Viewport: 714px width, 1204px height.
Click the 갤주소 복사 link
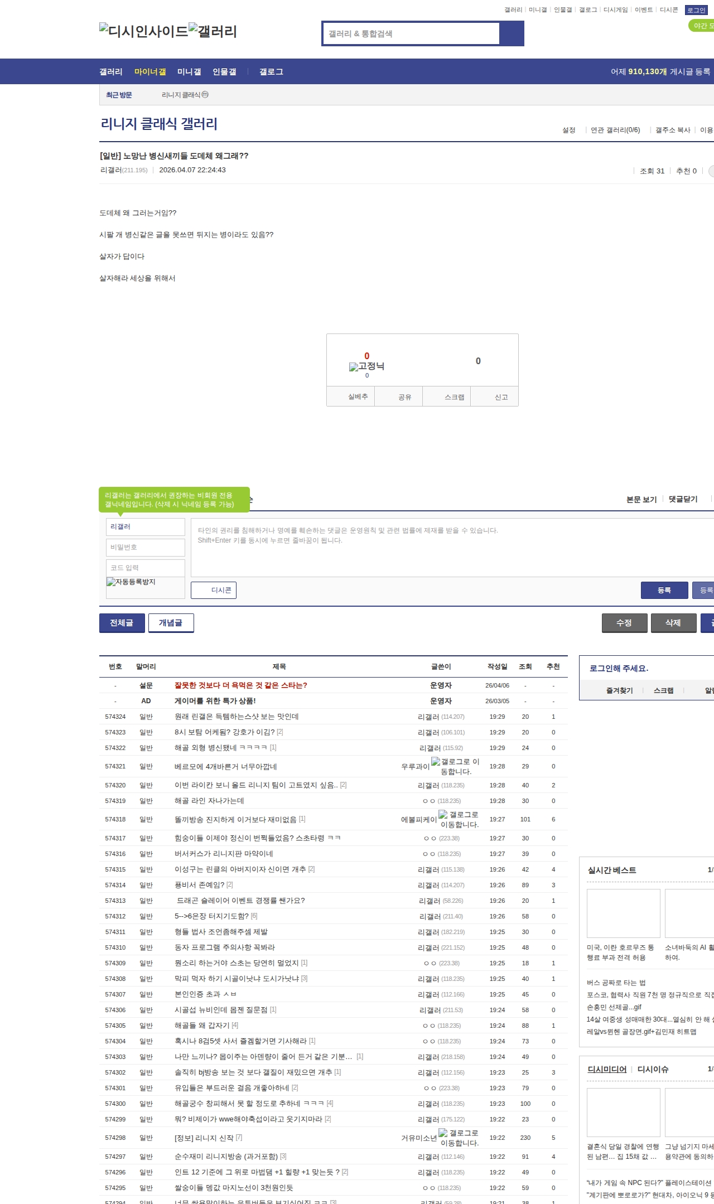click(673, 130)
